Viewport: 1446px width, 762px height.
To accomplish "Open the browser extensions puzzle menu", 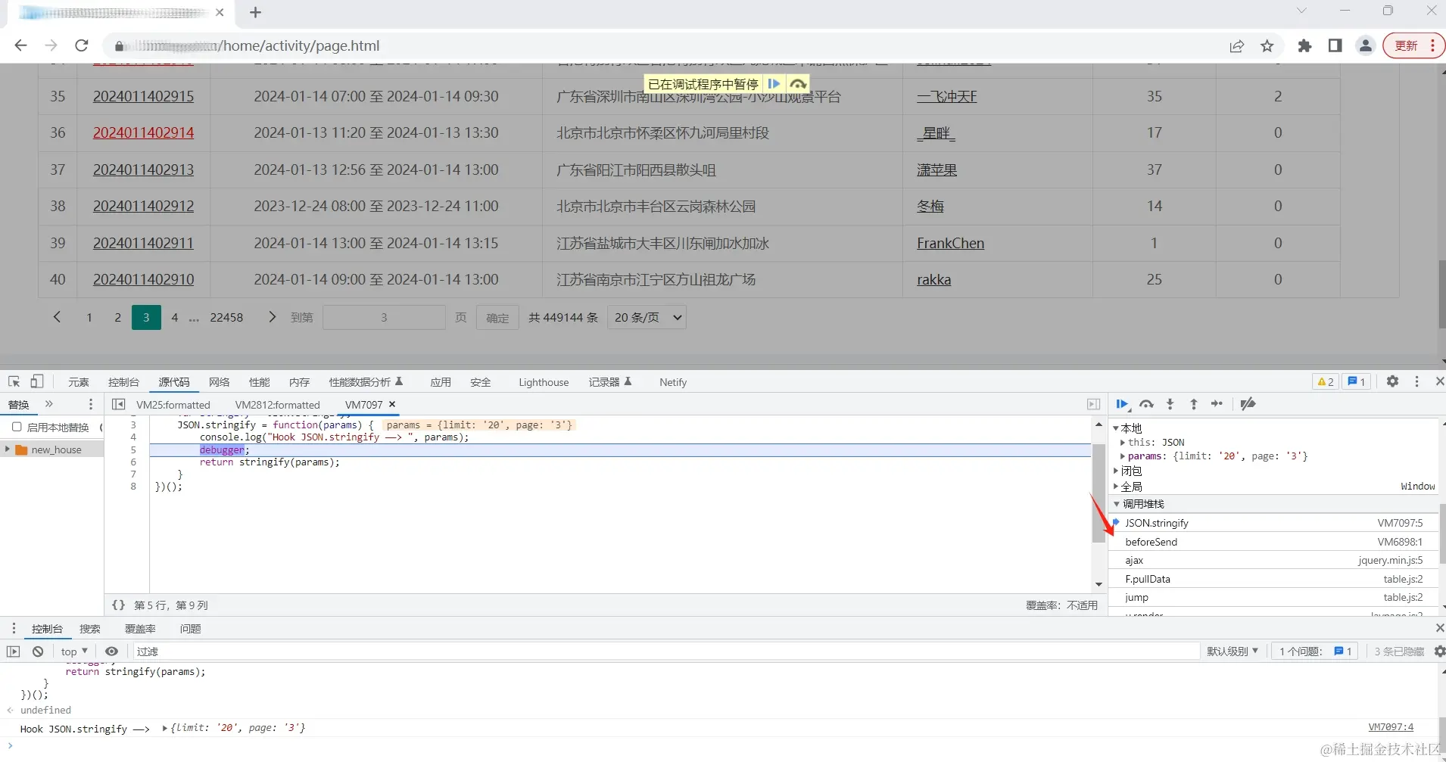I will coord(1304,46).
